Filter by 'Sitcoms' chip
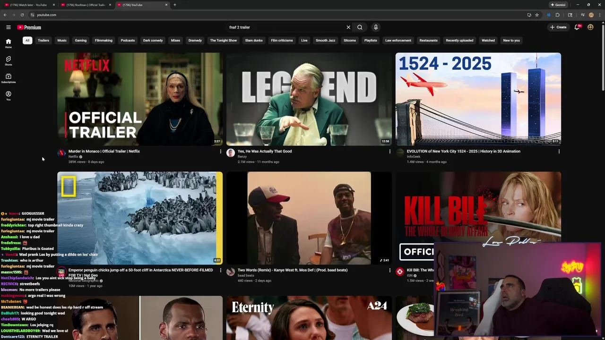This screenshot has height=340, width=605. click(350, 41)
